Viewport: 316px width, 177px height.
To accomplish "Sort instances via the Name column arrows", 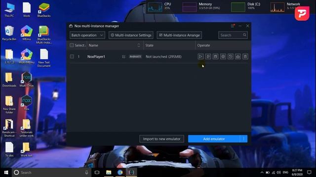I will pyautogui.click(x=139, y=45).
